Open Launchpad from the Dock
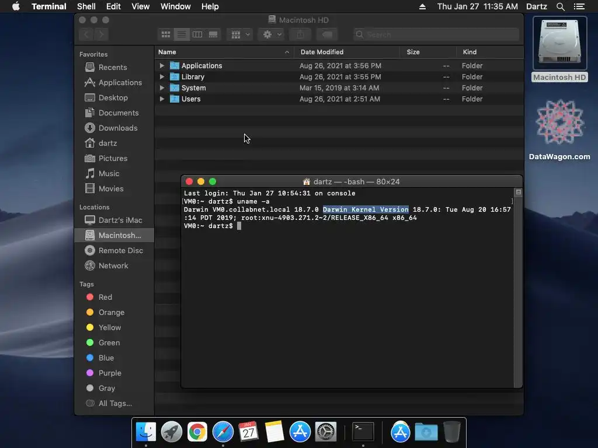 pyautogui.click(x=172, y=432)
